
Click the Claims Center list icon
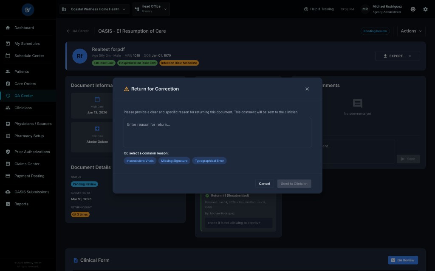pyautogui.click(x=8, y=164)
